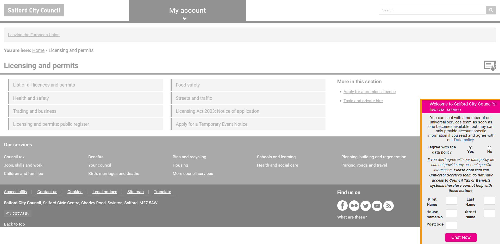Screen dimensions: 500x244
Task: Open Site map footer link
Action: coord(135,192)
